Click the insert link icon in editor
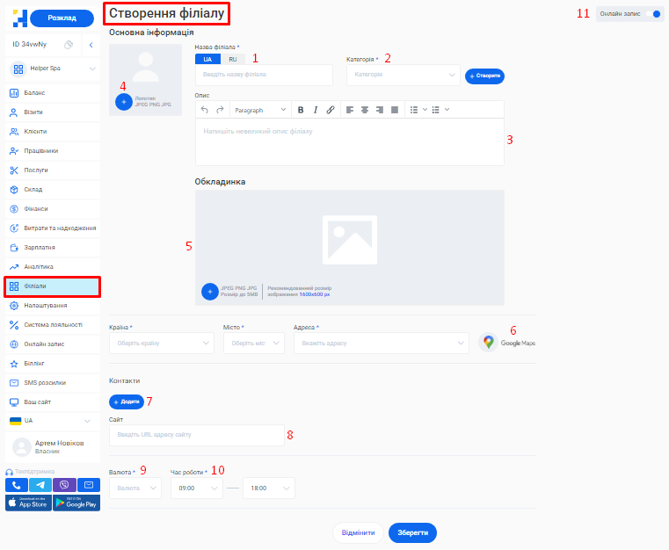Screen dimensions: 669x550 (x=331, y=110)
